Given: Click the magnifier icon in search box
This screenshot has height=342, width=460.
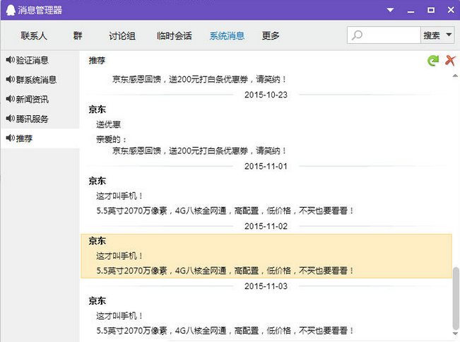Looking at the screenshot, I should (x=357, y=35).
